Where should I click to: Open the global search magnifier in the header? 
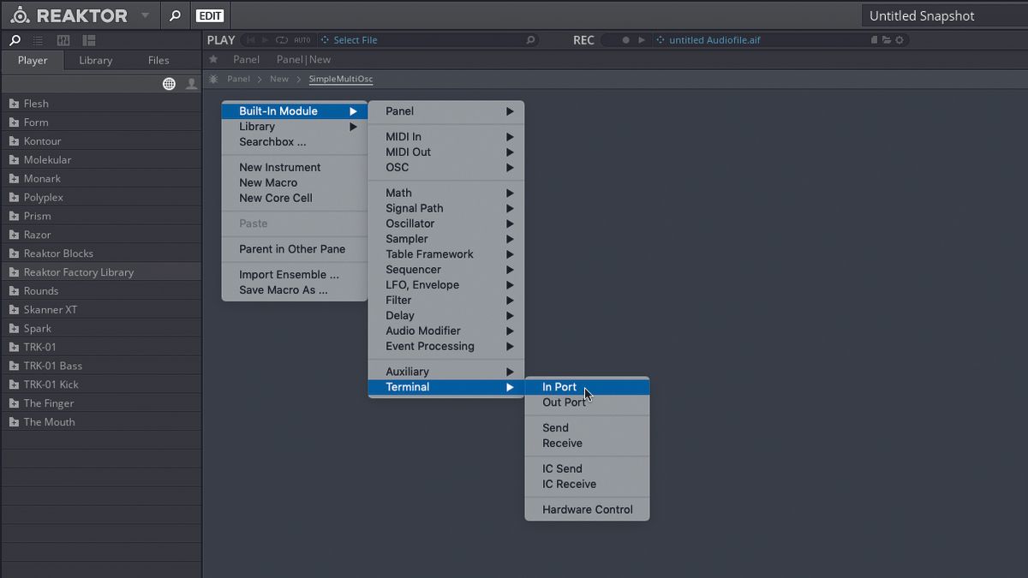[175, 15]
